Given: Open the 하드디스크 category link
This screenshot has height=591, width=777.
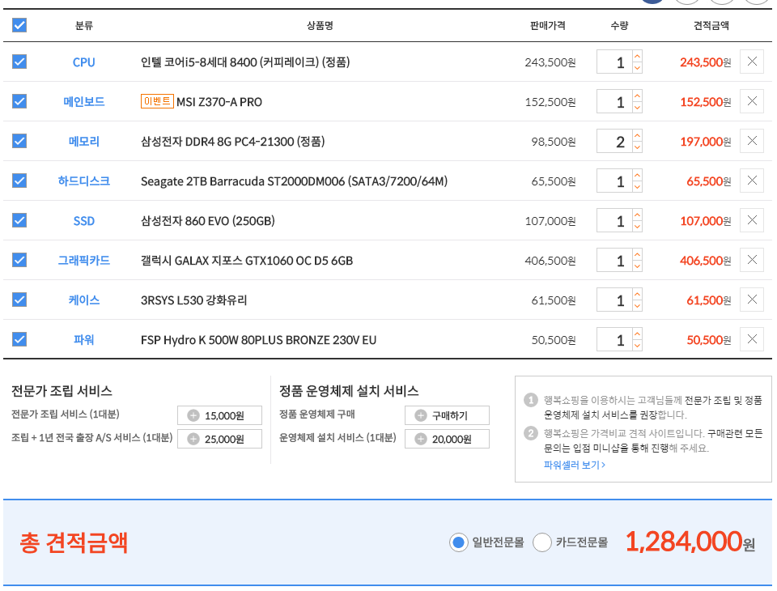Looking at the screenshot, I should coord(83,181).
